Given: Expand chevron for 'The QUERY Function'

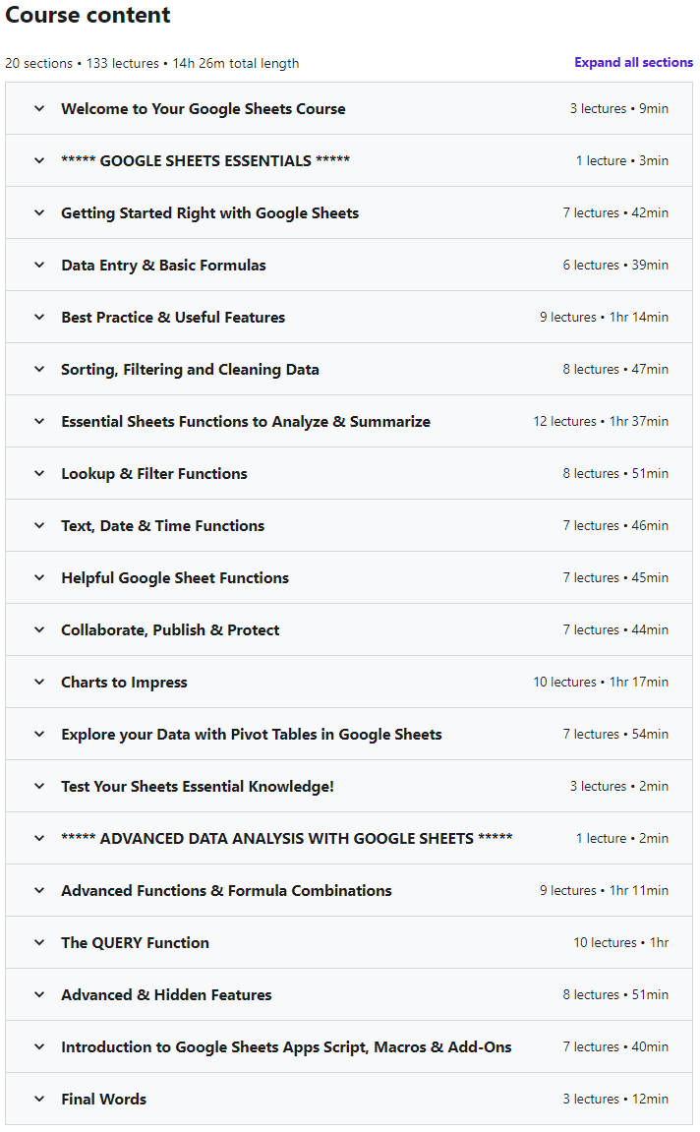Looking at the screenshot, I should [x=39, y=942].
